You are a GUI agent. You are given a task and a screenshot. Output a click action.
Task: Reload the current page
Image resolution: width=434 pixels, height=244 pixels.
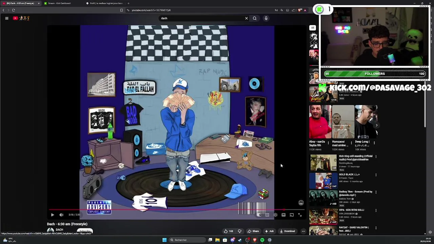tap(14, 10)
